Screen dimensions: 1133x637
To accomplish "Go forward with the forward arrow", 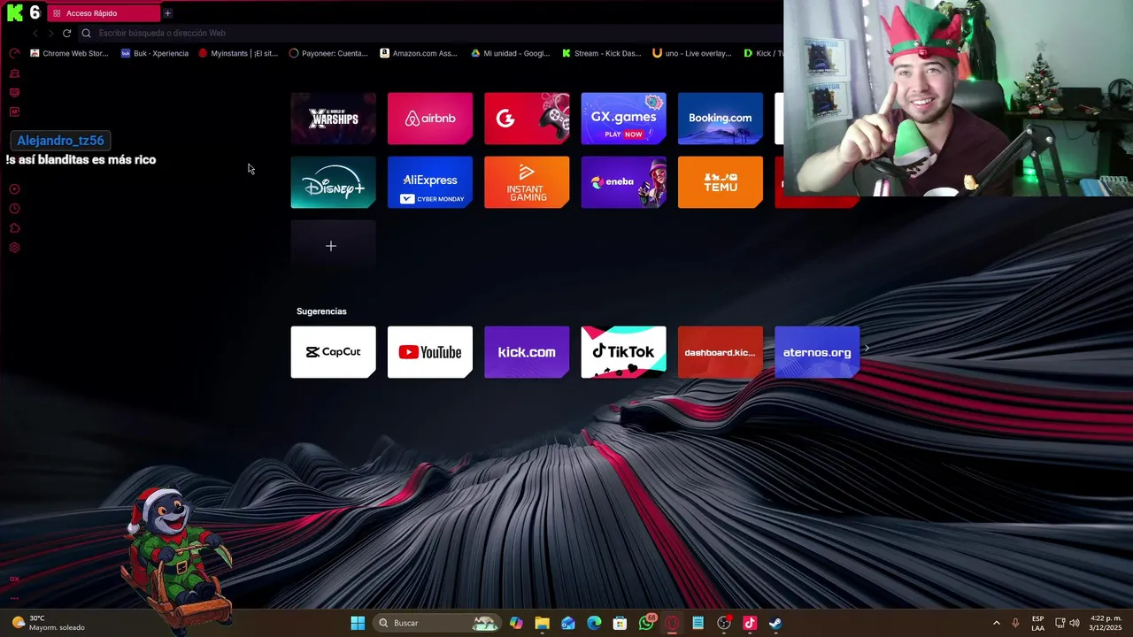I will click(50, 33).
